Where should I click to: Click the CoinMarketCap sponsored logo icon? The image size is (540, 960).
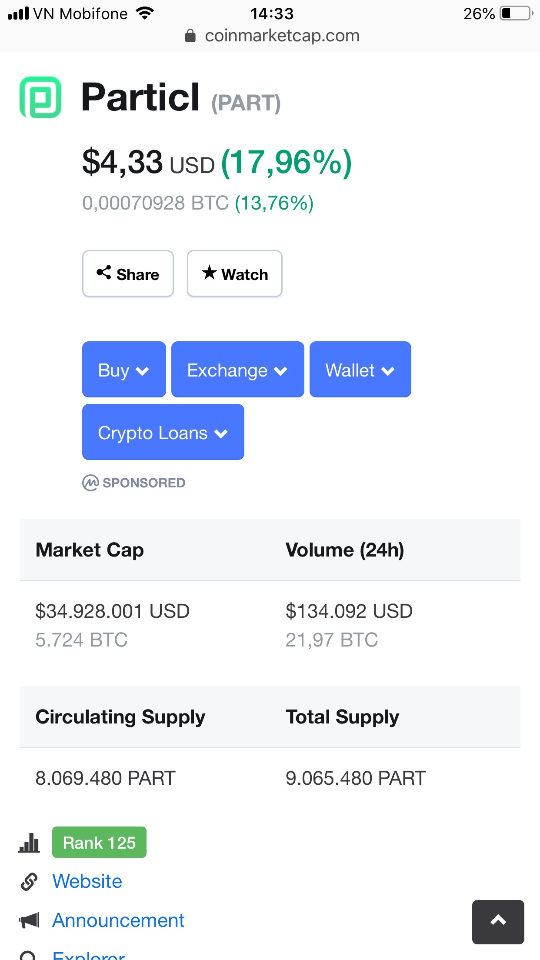click(x=90, y=483)
